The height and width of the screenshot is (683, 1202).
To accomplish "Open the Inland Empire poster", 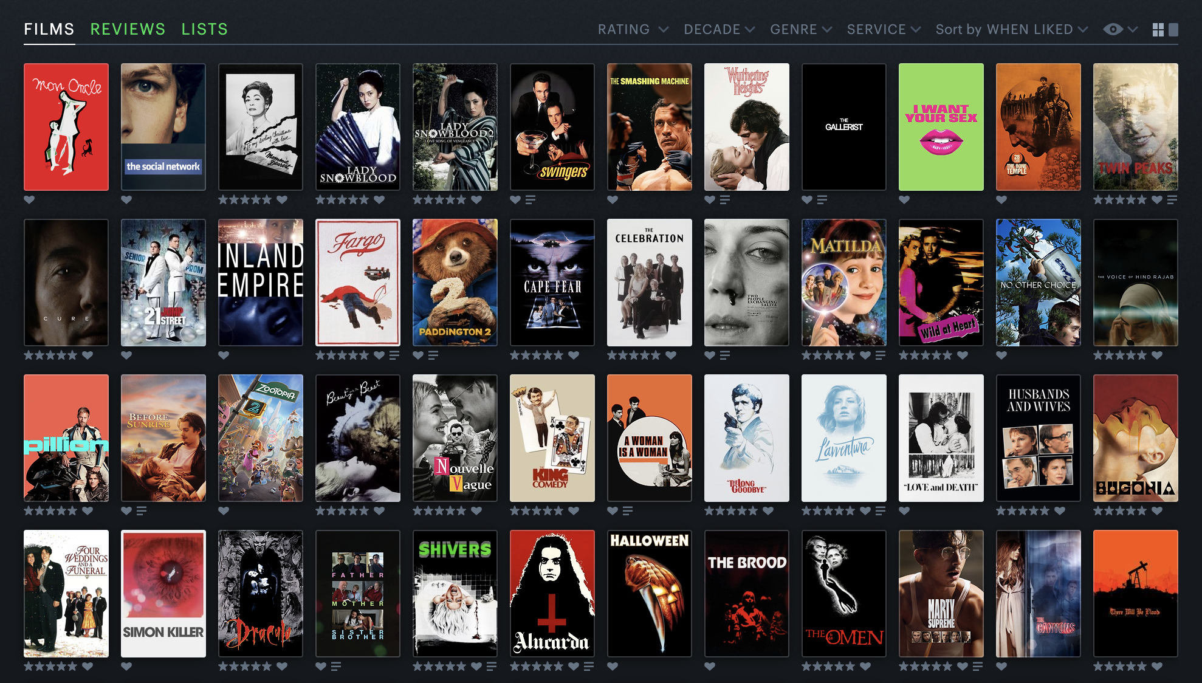I will 261,283.
